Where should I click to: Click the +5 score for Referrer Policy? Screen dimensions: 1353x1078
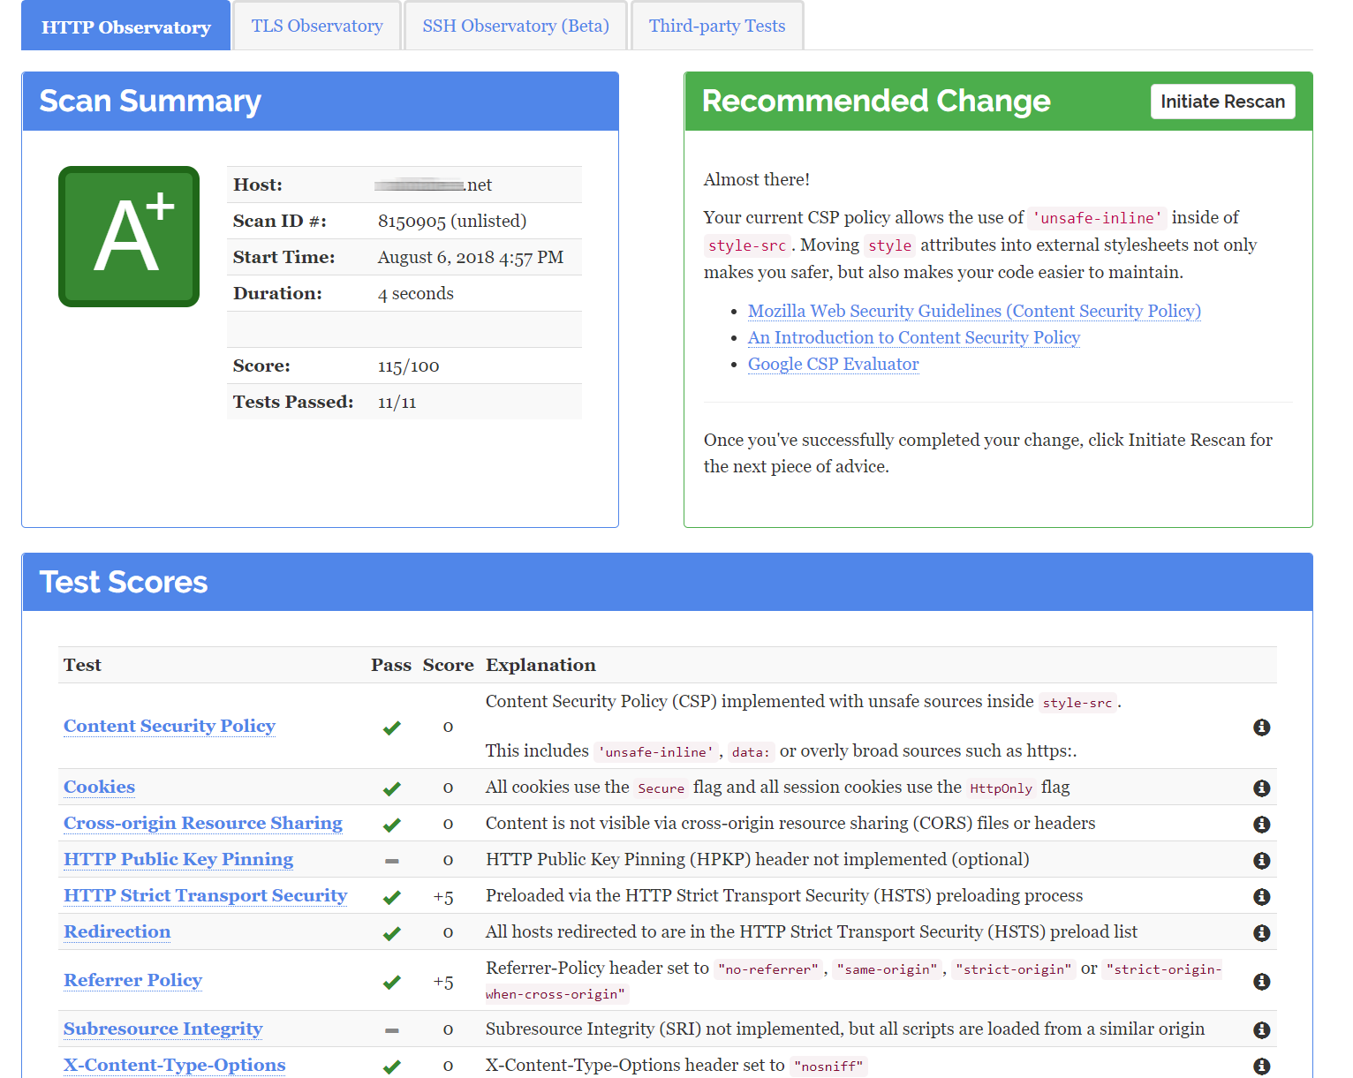(443, 982)
